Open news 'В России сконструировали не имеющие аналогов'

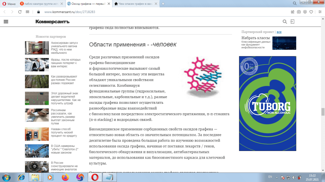click(x=64, y=166)
